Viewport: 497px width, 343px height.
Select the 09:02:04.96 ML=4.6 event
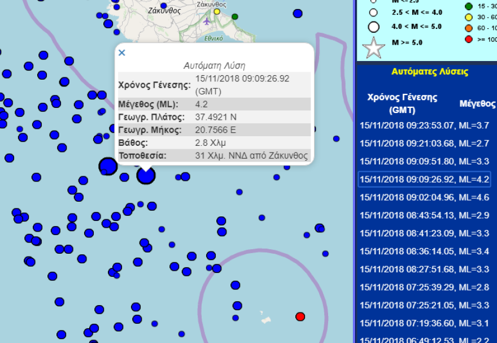[x=424, y=198]
